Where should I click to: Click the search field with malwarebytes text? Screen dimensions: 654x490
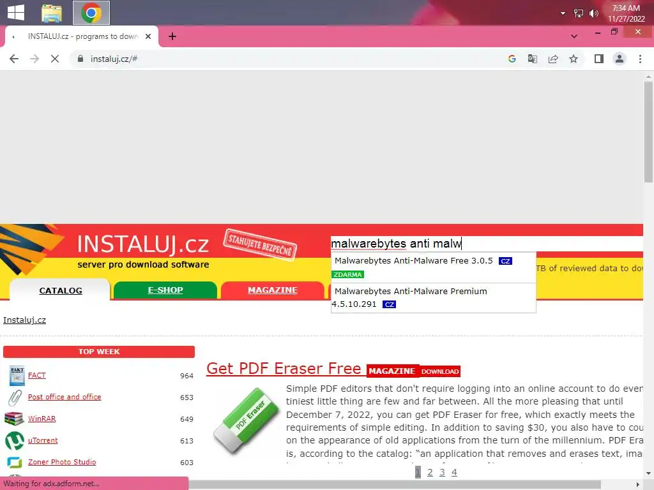486,243
